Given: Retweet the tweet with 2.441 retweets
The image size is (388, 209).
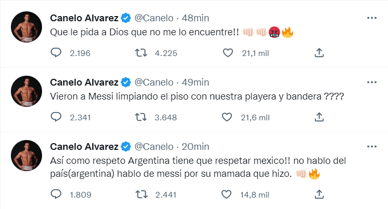Looking at the screenshot, I should (x=142, y=194).
